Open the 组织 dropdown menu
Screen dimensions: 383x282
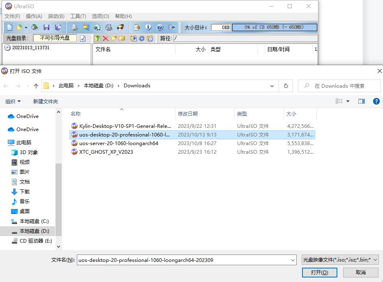[13, 101]
